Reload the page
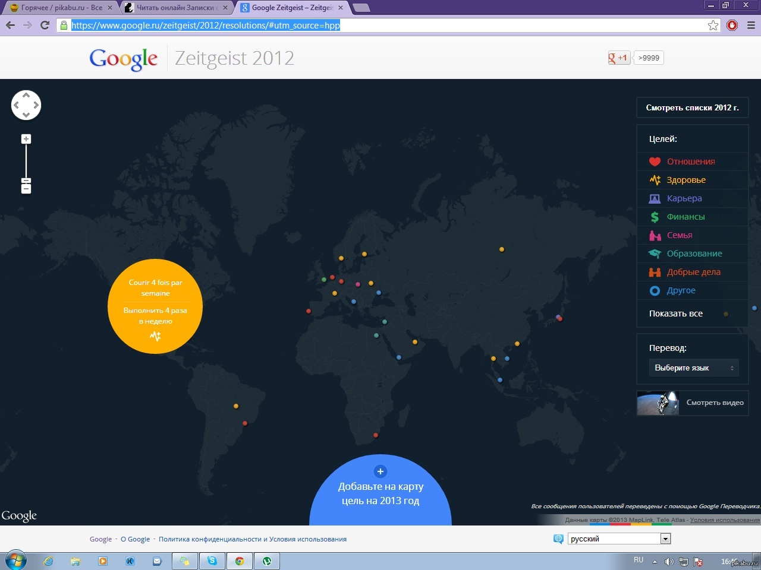Viewport: 761px width, 570px height. click(x=45, y=25)
